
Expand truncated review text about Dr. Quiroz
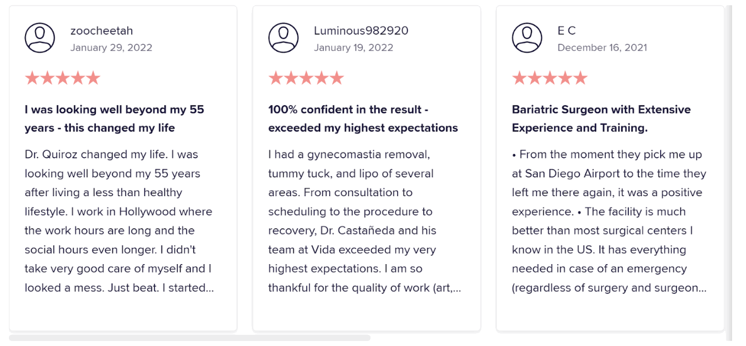pyautogui.click(x=119, y=221)
